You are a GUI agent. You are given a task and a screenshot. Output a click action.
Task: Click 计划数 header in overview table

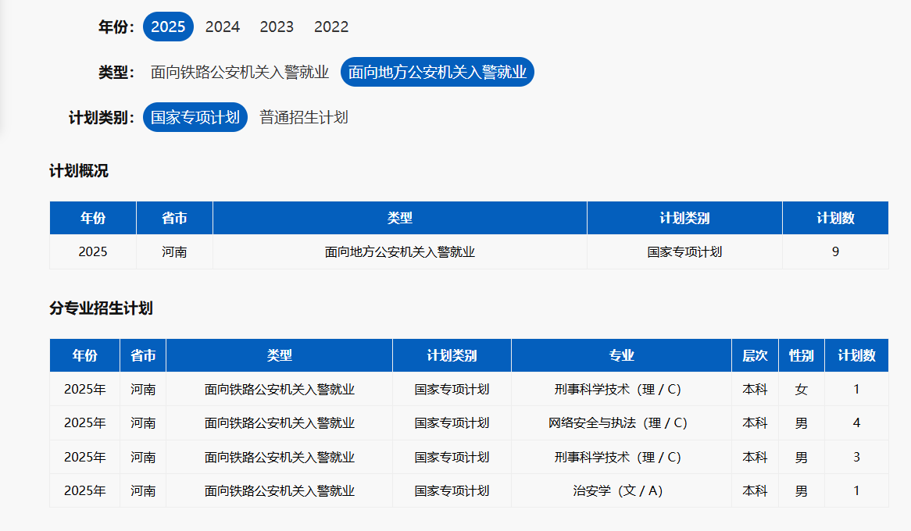pyautogui.click(x=835, y=219)
